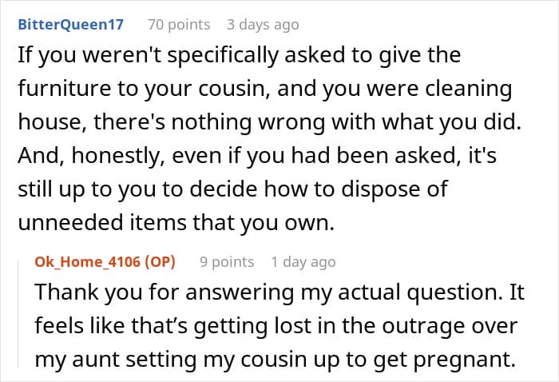Click the "70 points" score label
Image resolution: width=559 pixels, height=382 pixels.
179,24
